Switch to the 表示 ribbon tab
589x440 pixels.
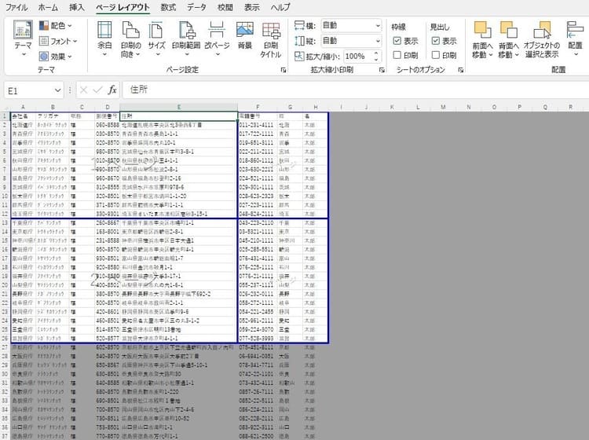(x=251, y=7)
